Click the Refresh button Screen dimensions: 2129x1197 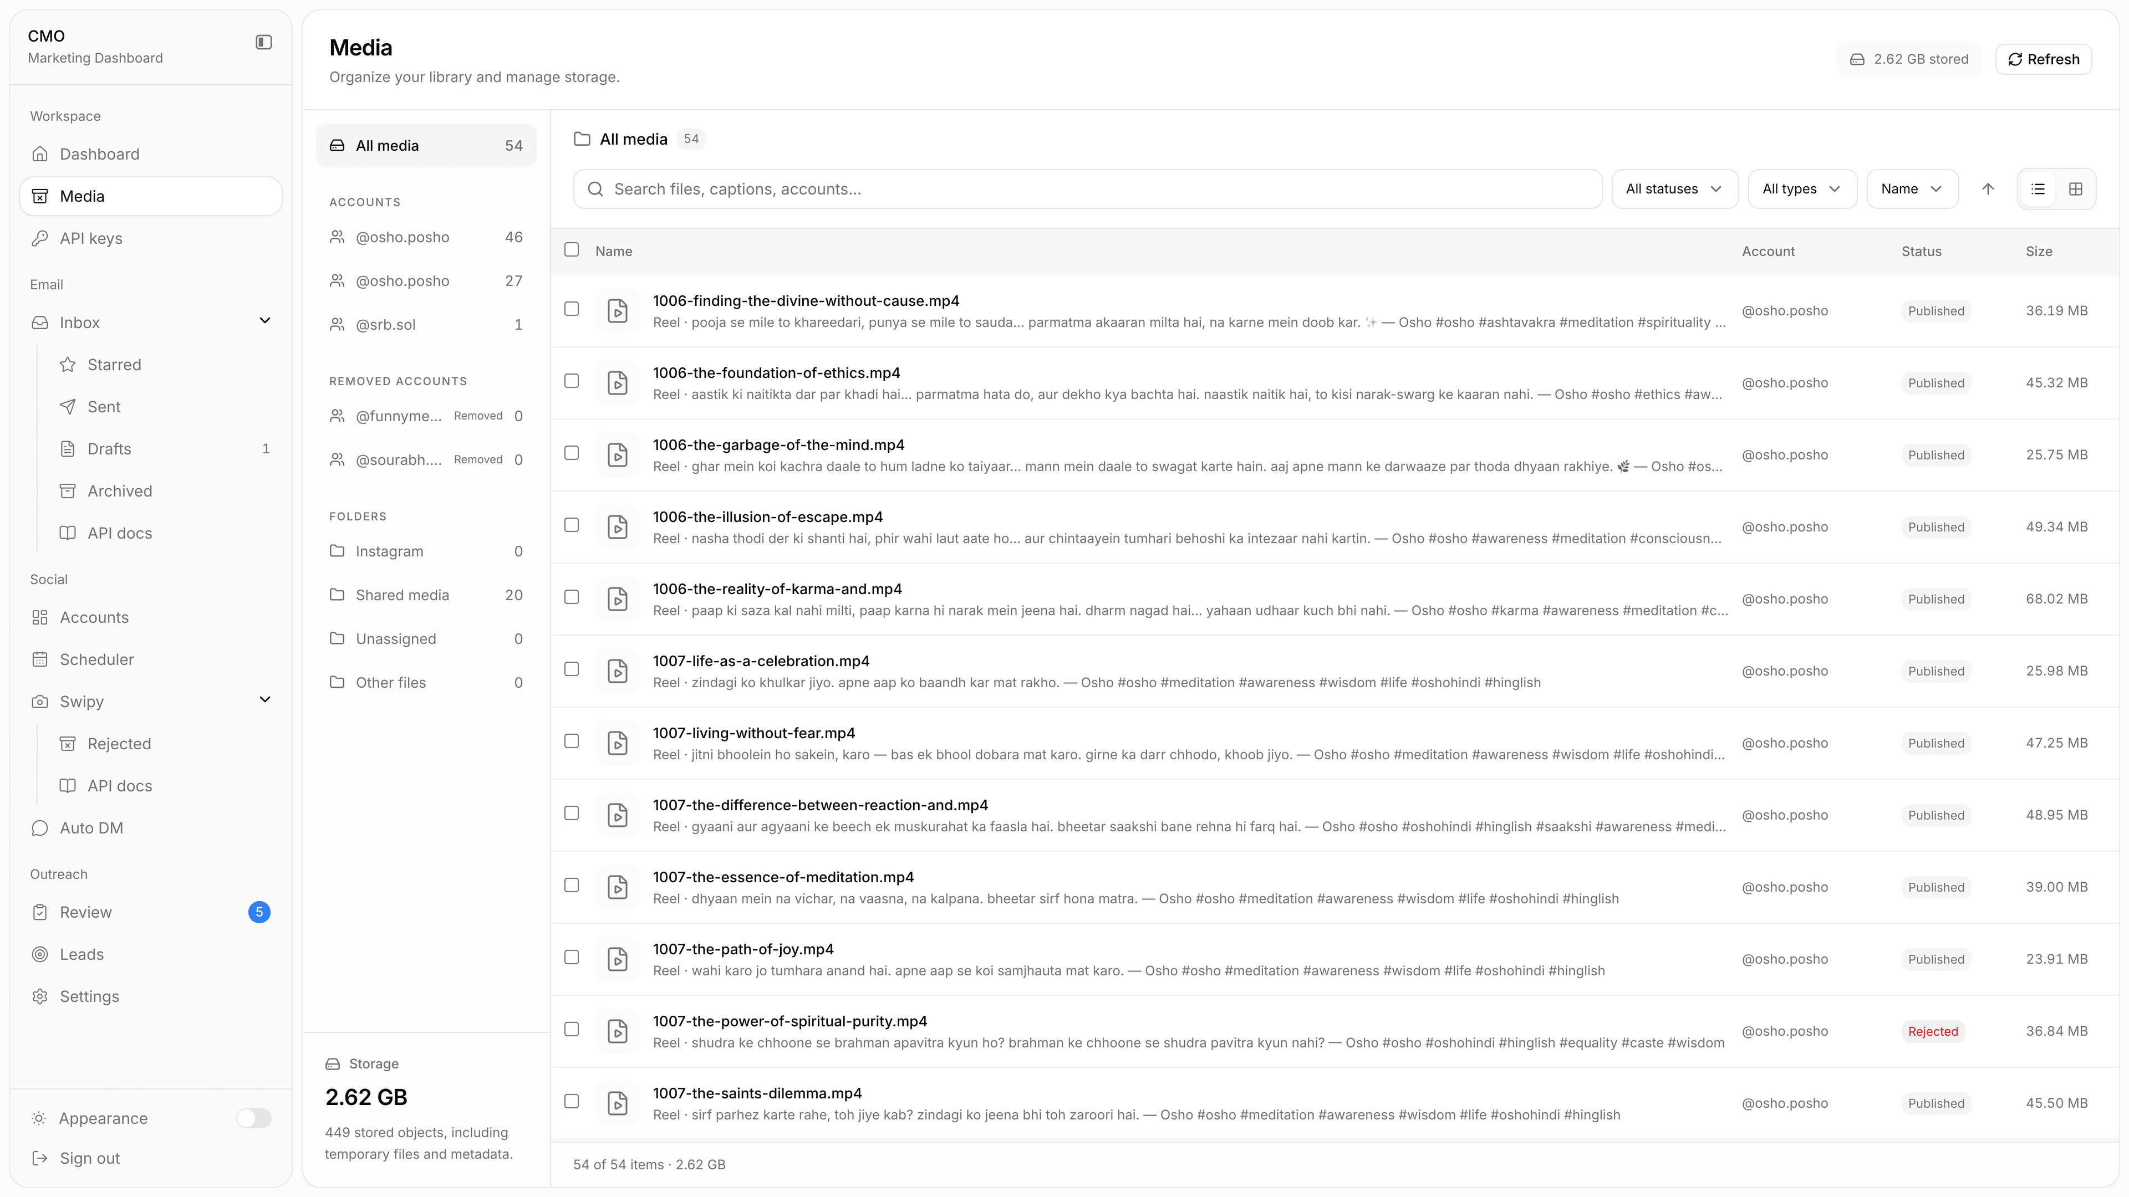tap(2043, 59)
